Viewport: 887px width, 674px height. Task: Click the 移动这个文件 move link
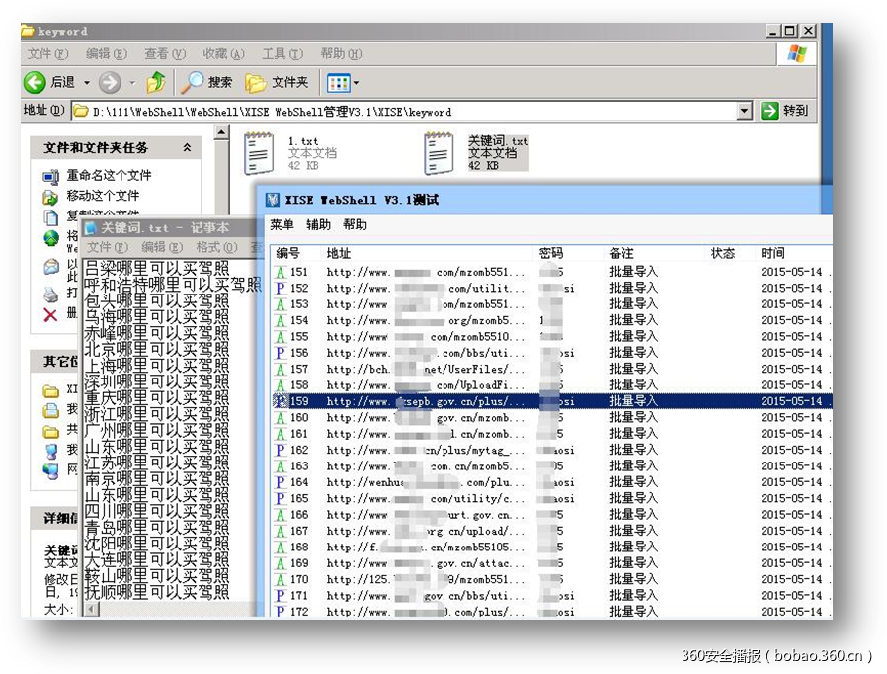(x=102, y=195)
